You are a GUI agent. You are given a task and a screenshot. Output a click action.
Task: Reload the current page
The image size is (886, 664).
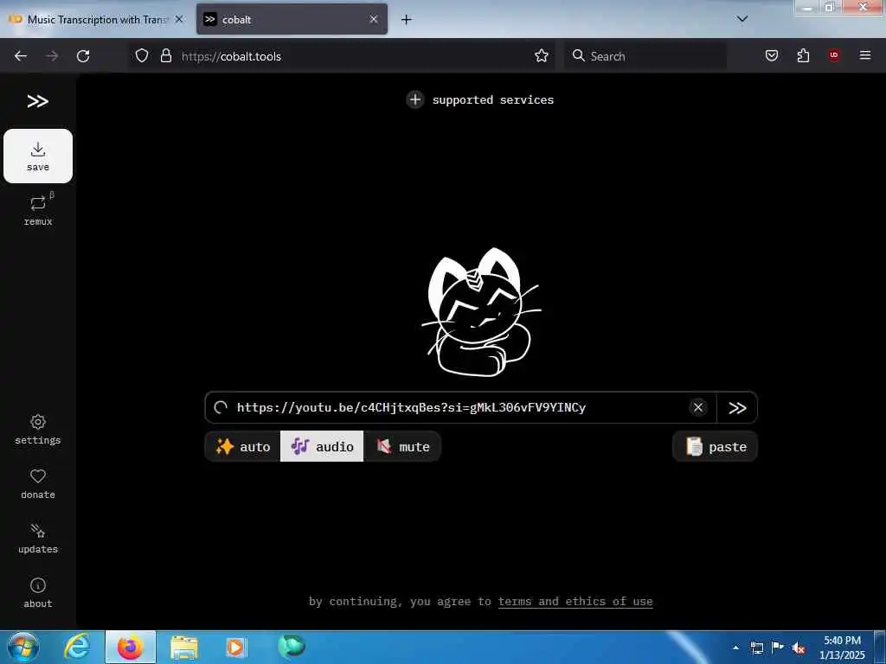[83, 56]
